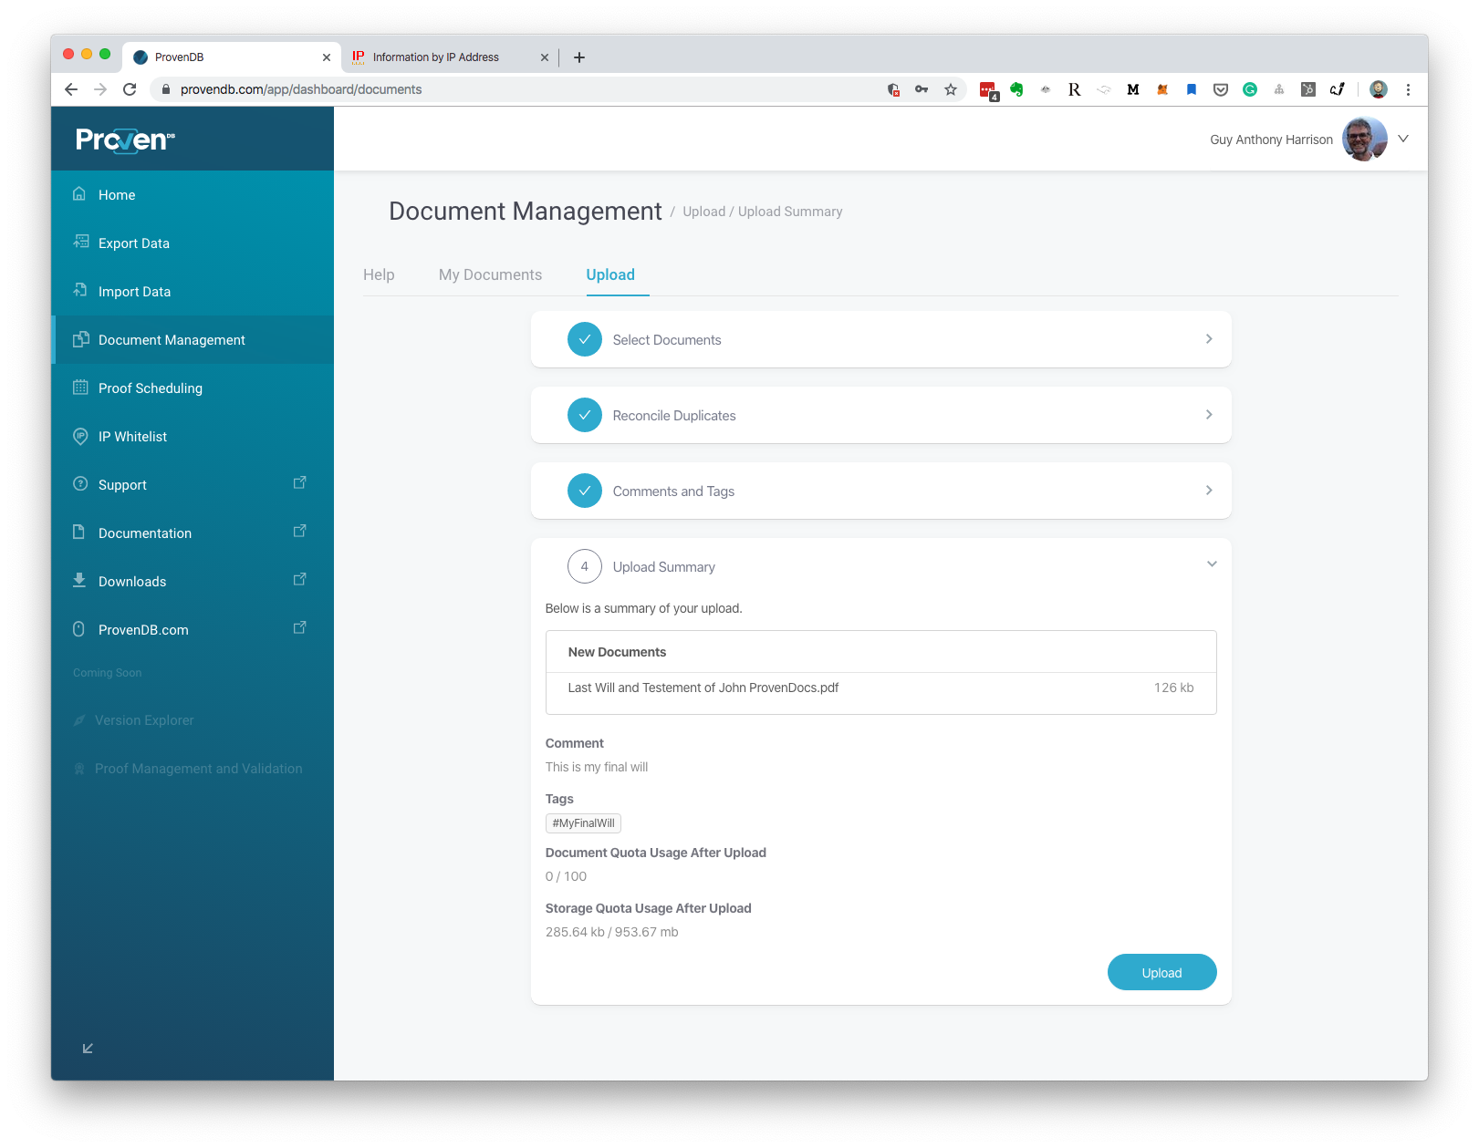Click the 285.64 kb / 953.67 mb value
The image size is (1479, 1148).
[x=612, y=932]
